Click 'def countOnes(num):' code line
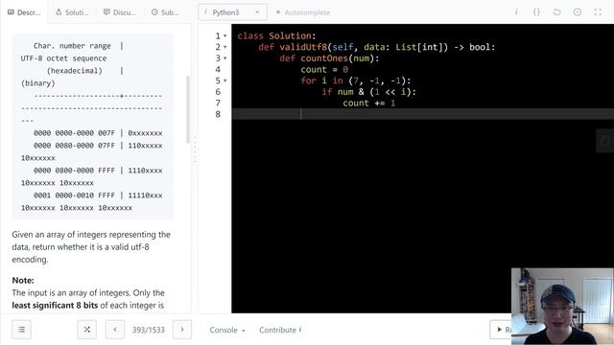 pyautogui.click(x=329, y=58)
